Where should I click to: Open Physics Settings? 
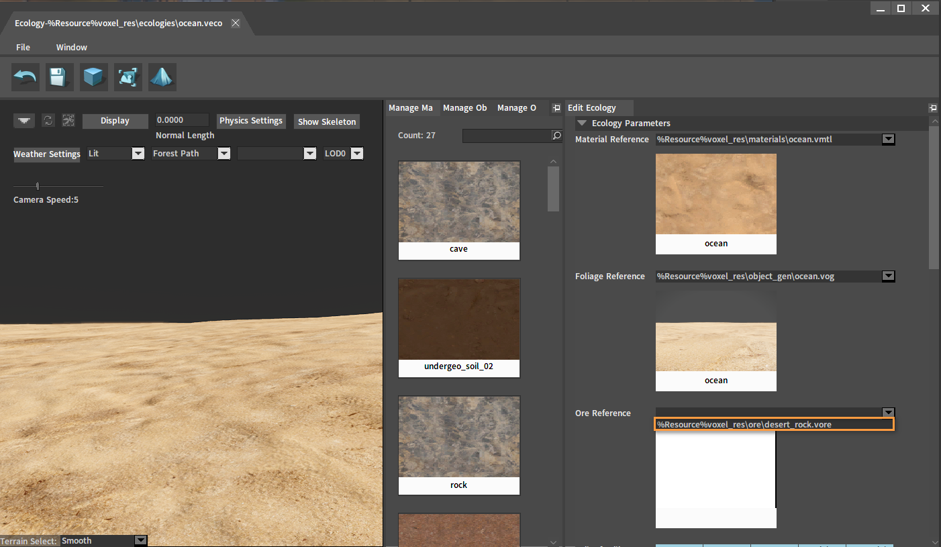(x=251, y=121)
